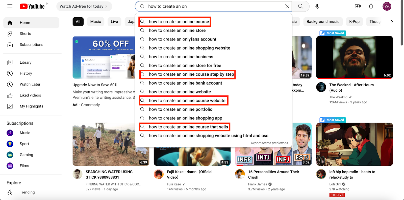The height and width of the screenshot is (200, 404).
Task: Open History in sidebar
Action: point(31,73)
